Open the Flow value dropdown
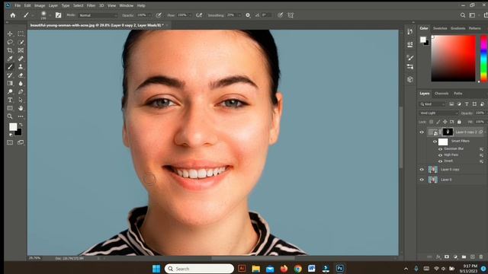 (189, 15)
